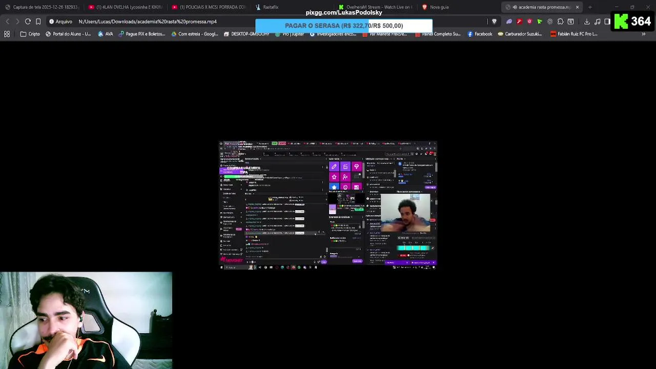
Task: Switch to the Nova guia tab
Action: click(x=459, y=7)
